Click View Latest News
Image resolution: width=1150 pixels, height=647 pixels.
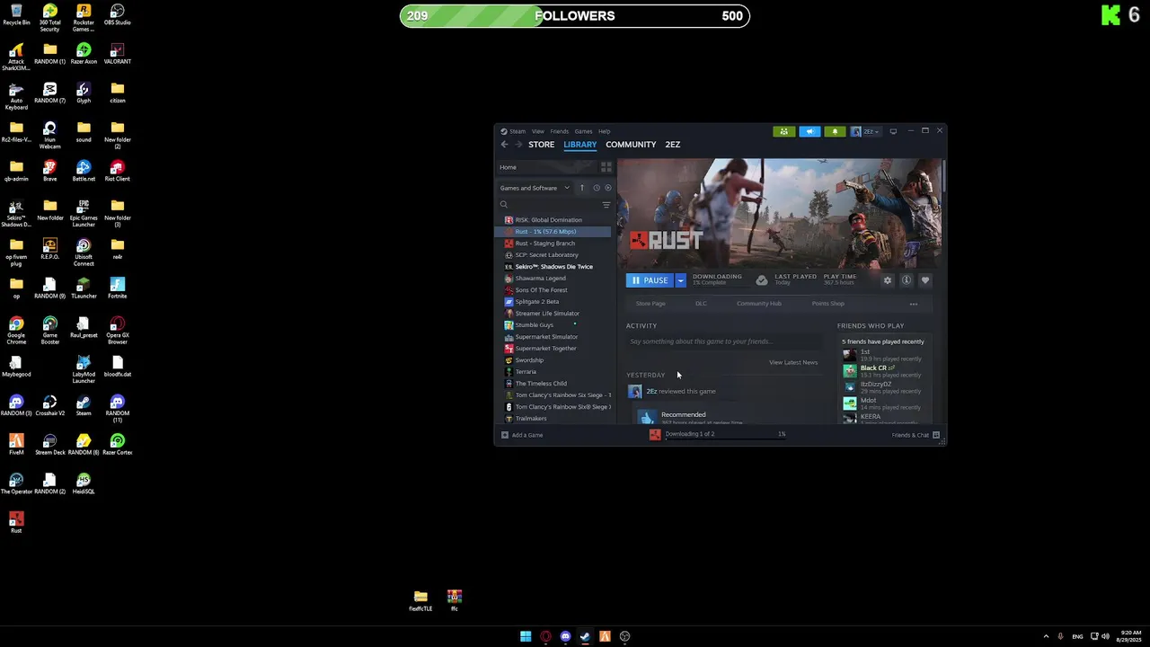click(793, 362)
